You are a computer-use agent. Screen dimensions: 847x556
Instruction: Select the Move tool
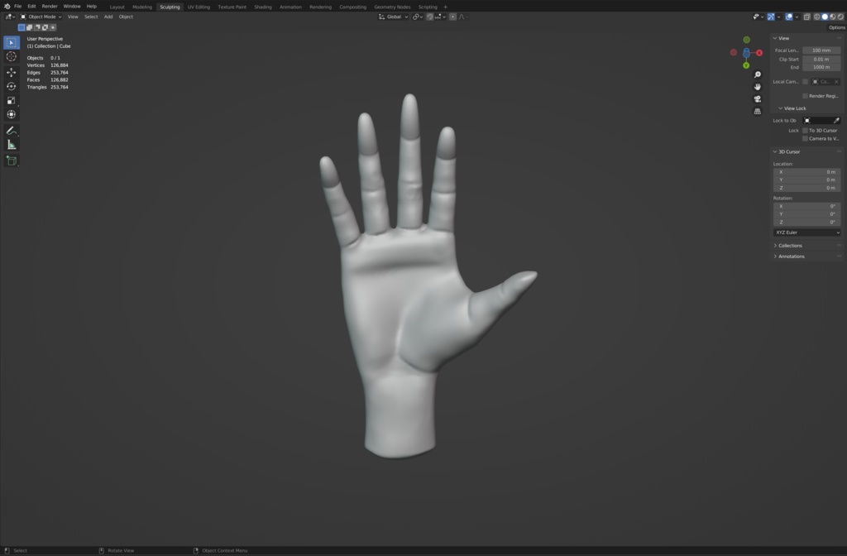click(x=12, y=72)
